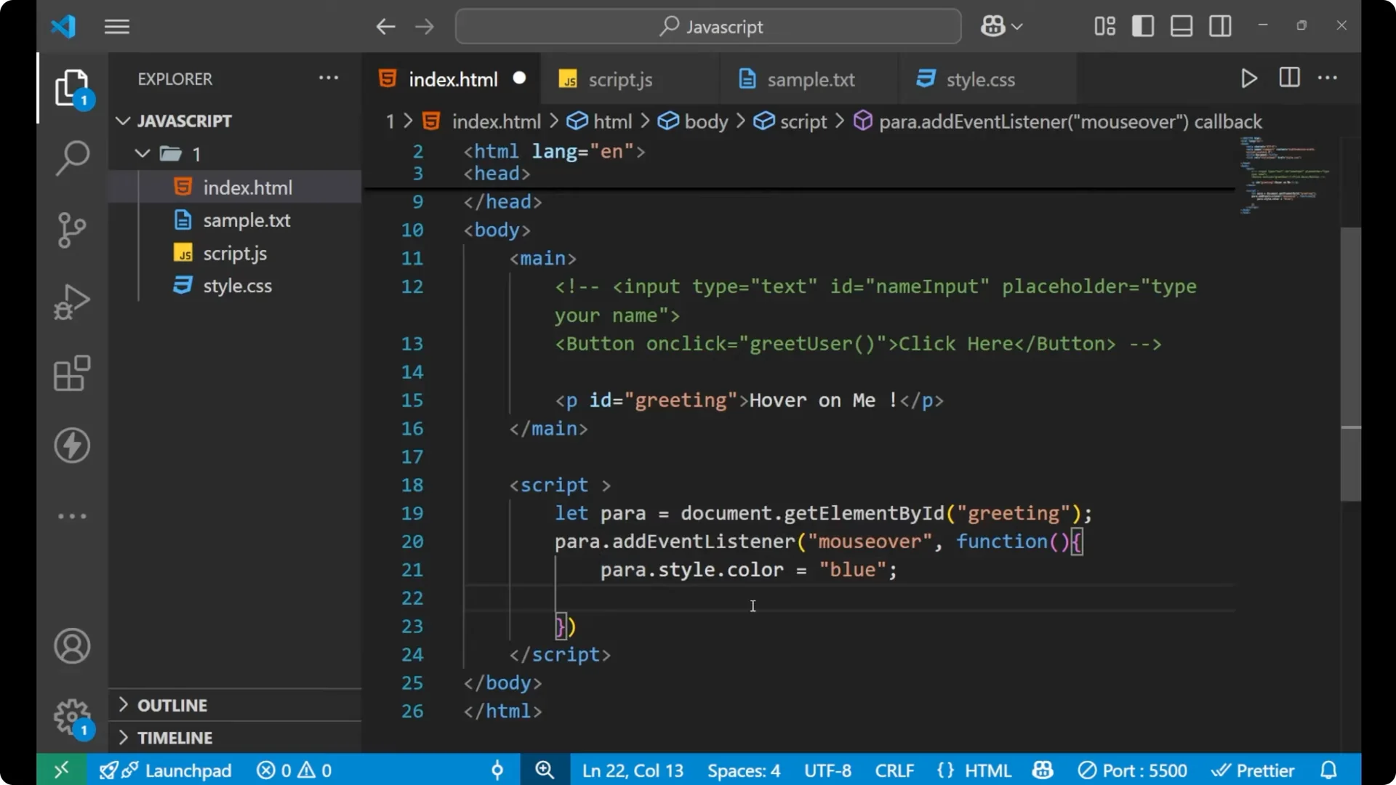Open notifications from the status bar bell
Screen dimensions: 1396x785
coord(1329,770)
